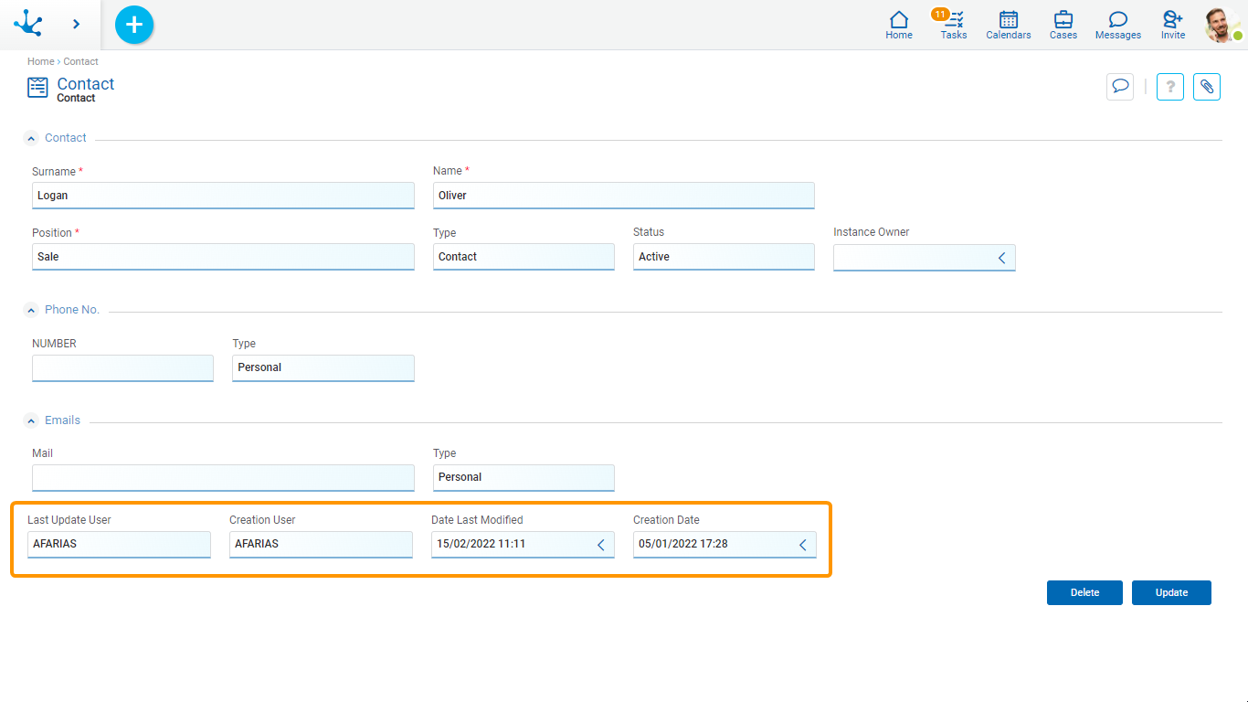Open the Messages icon
This screenshot has width=1248, height=702.
click(x=1117, y=24)
